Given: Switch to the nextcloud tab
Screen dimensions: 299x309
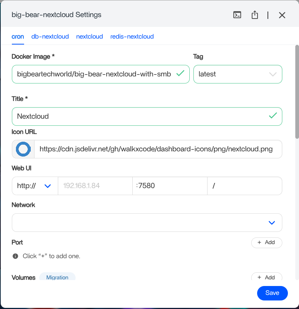Looking at the screenshot, I should click(90, 36).
